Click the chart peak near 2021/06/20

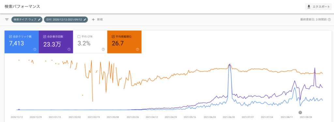click(x=229, y=64)
